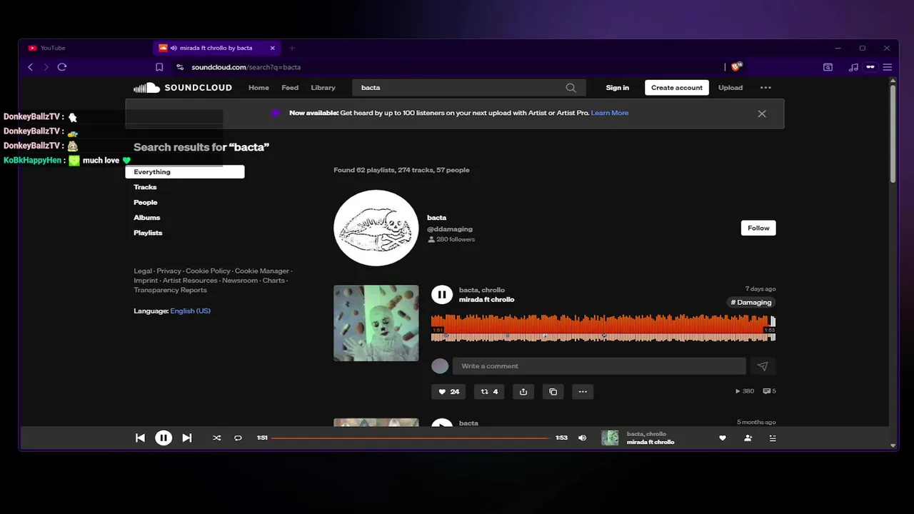Close the mirada ft chrollo tab
Screen dimensions: 914x514
point(272,48)
